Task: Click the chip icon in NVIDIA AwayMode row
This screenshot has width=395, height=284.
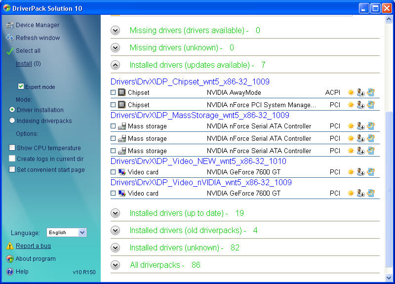Action: pos(122,92)
